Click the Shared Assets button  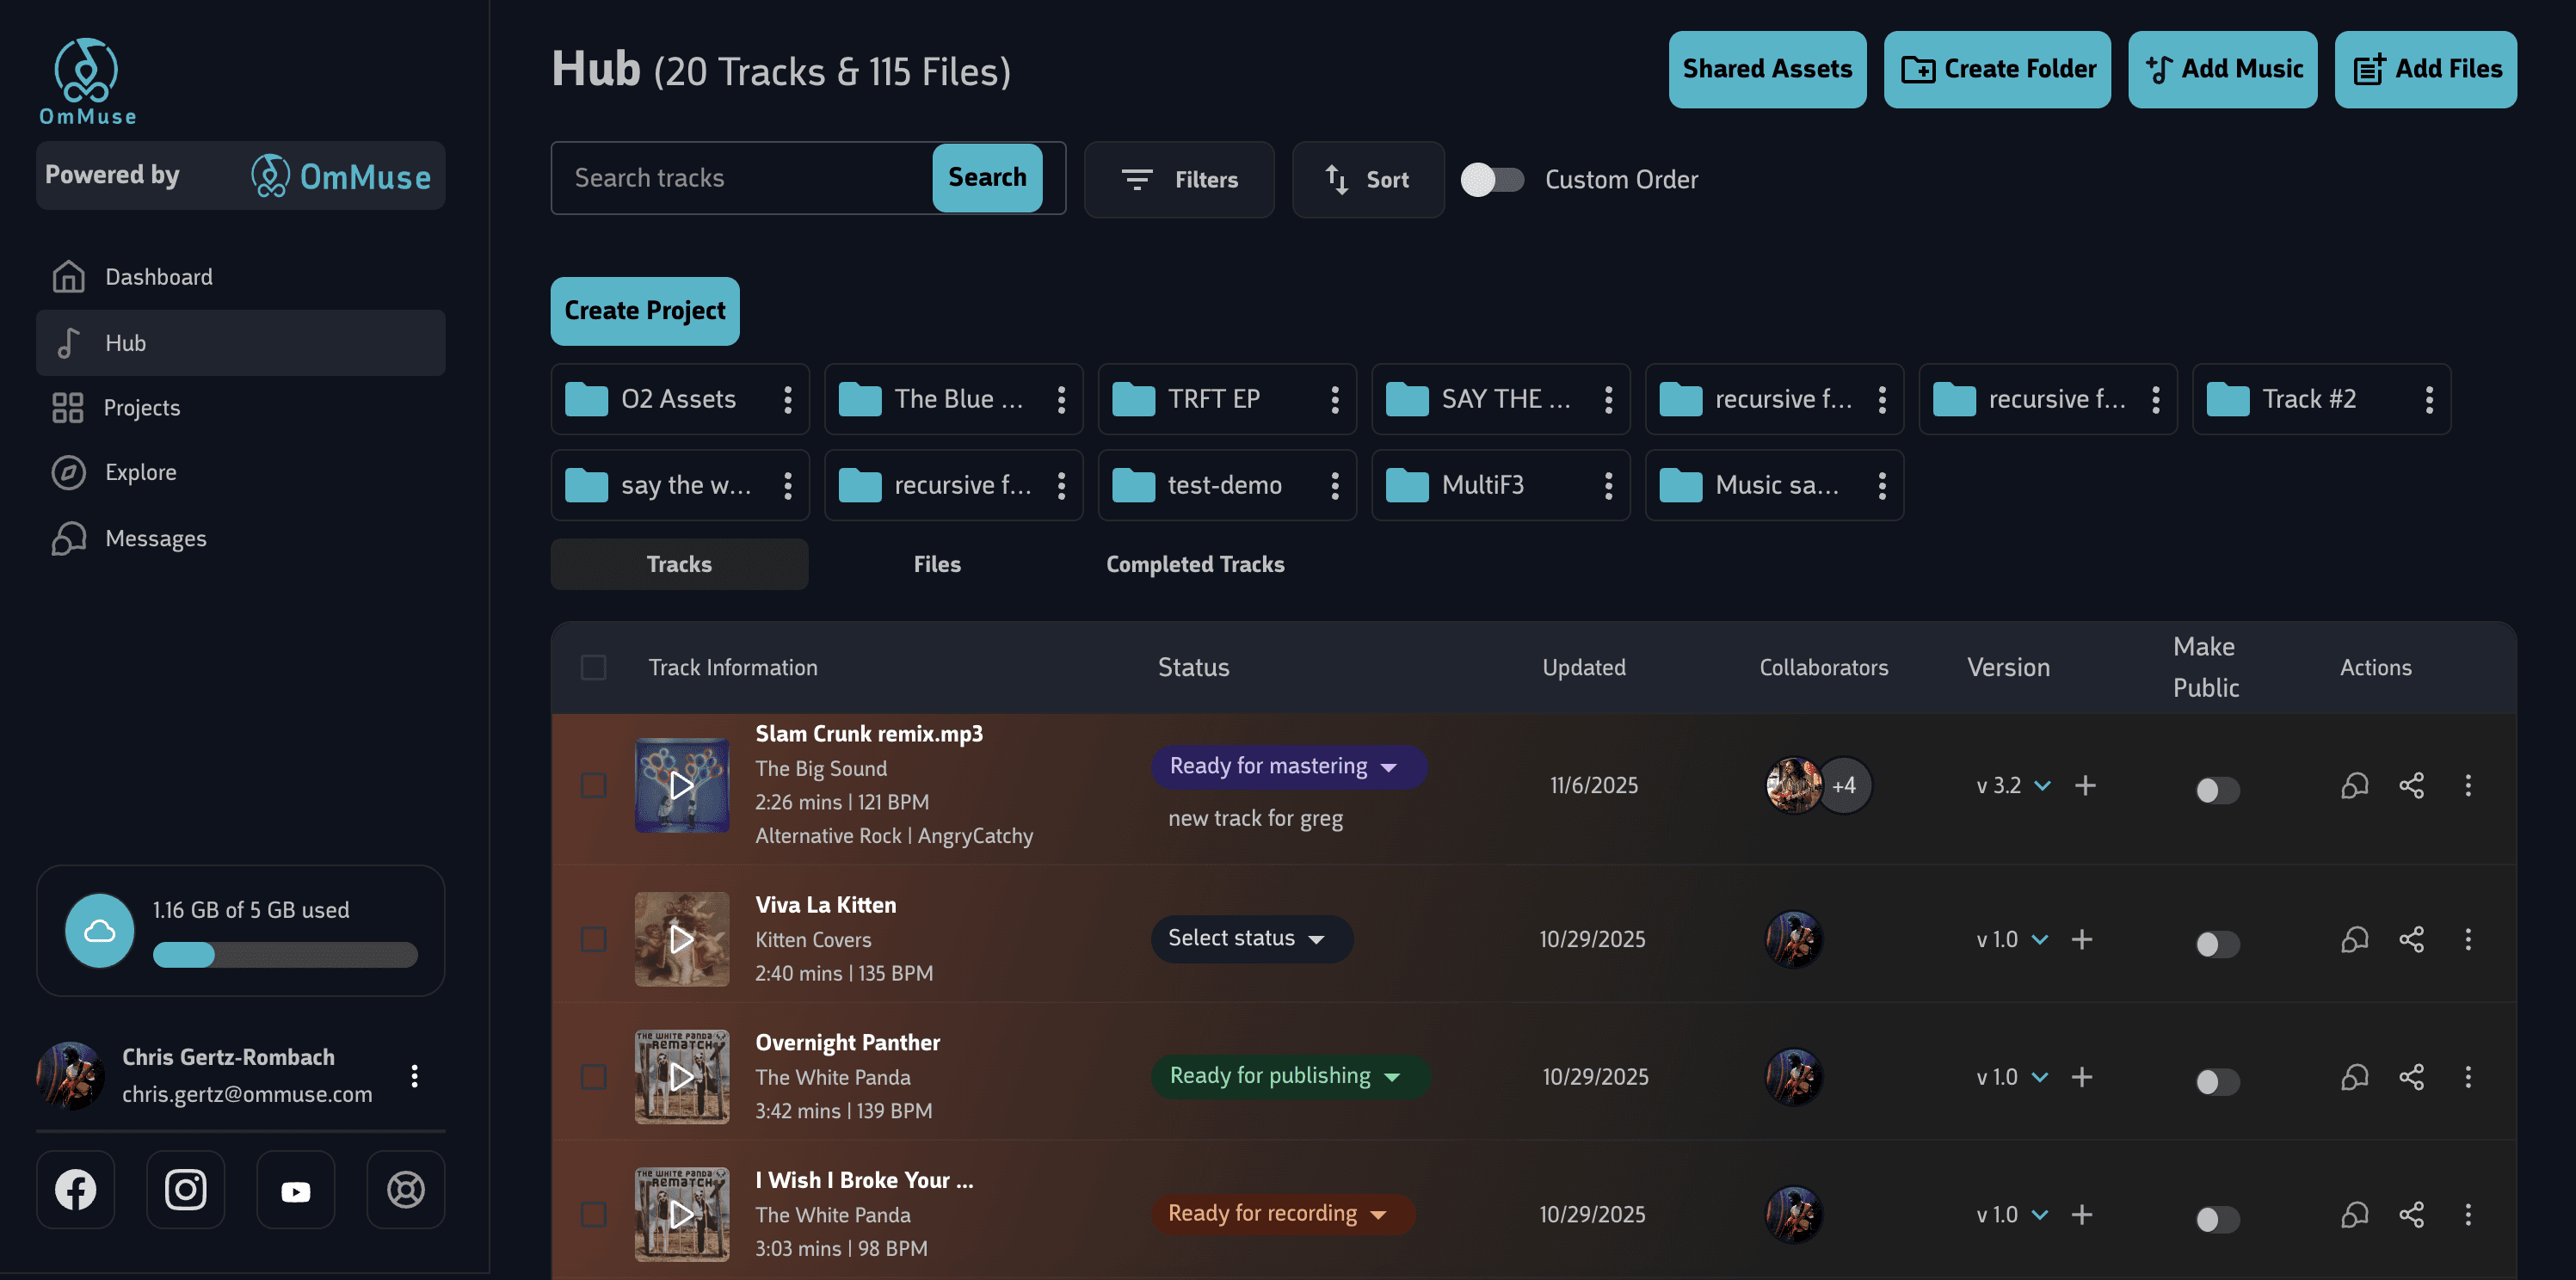(1767, 69)
